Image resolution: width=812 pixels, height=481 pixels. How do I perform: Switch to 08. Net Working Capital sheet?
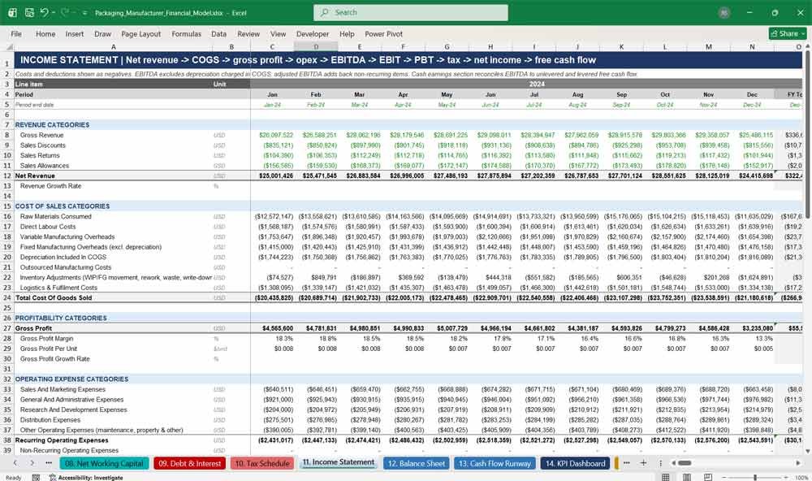tap(104, 463)
